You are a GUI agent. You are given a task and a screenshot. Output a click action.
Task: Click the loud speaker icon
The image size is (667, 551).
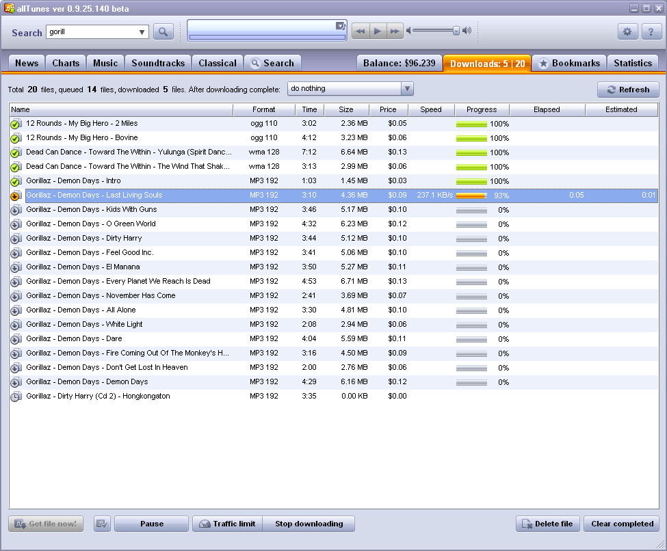tap(467, 30)
